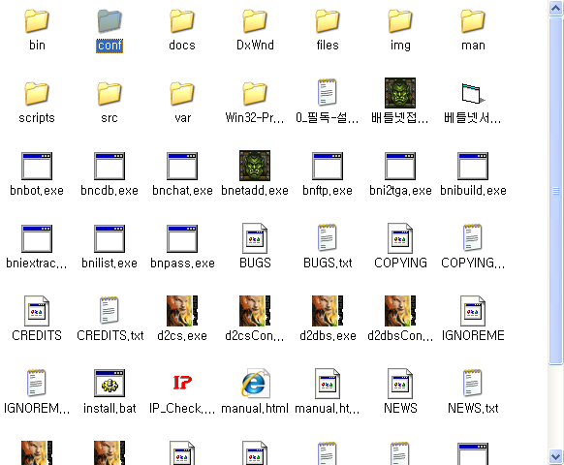Select the 베틀넷서... shortcut file
Screen dimensions: 564x465
click(473, 94)
